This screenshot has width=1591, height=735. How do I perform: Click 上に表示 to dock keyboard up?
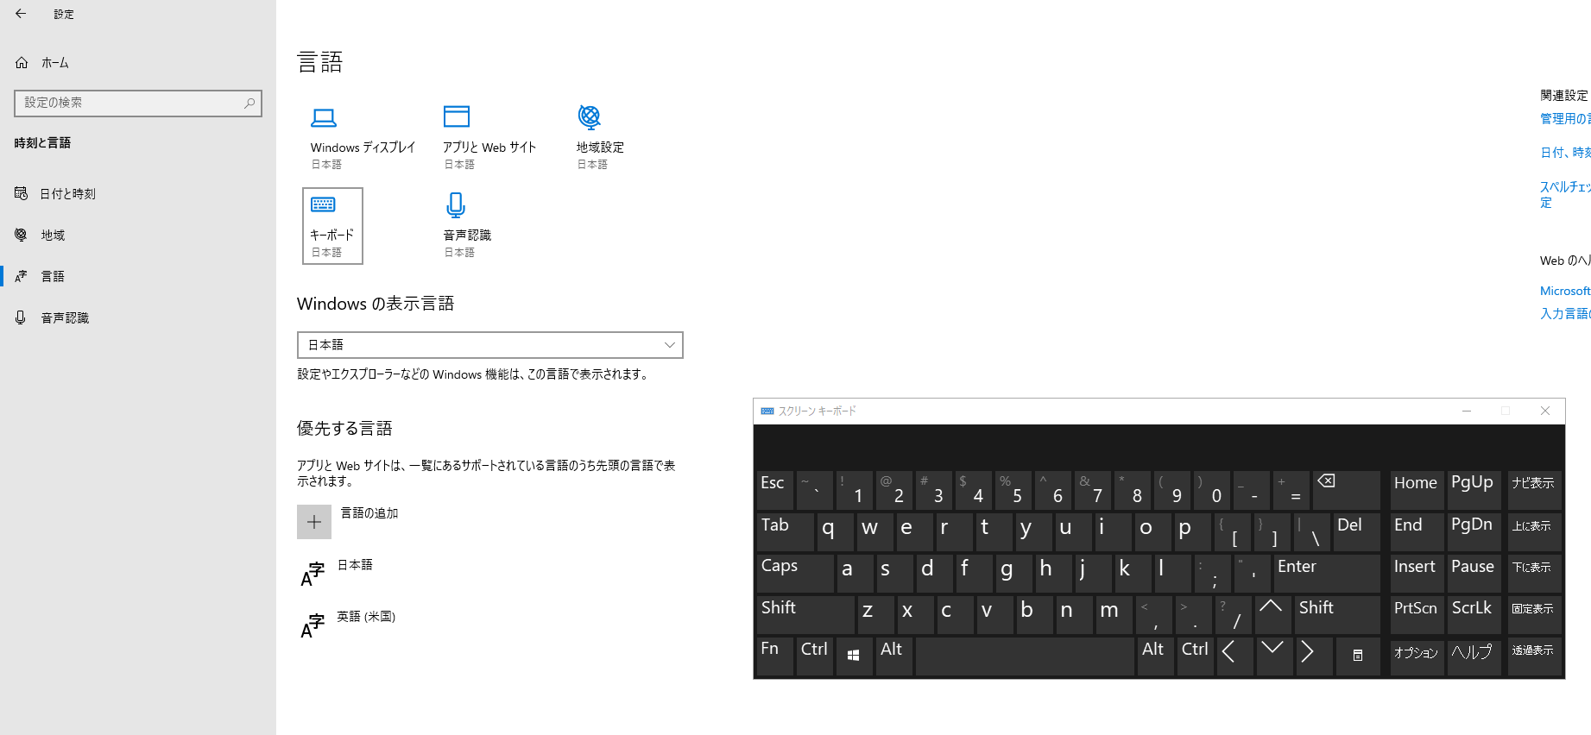(x=1534, y=532)
